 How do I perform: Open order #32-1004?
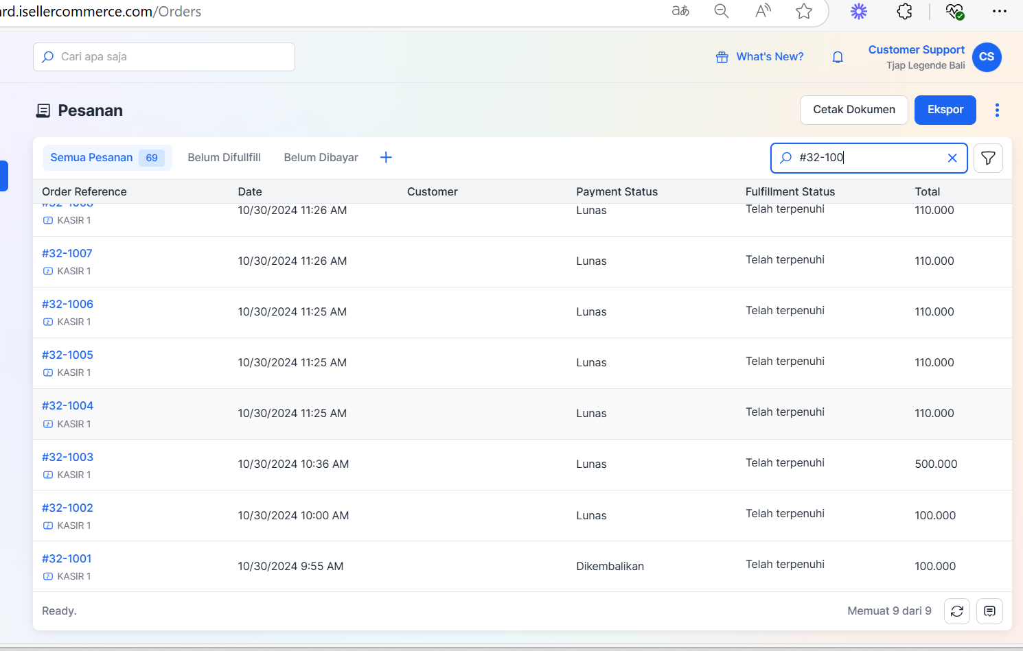(67, 405)
